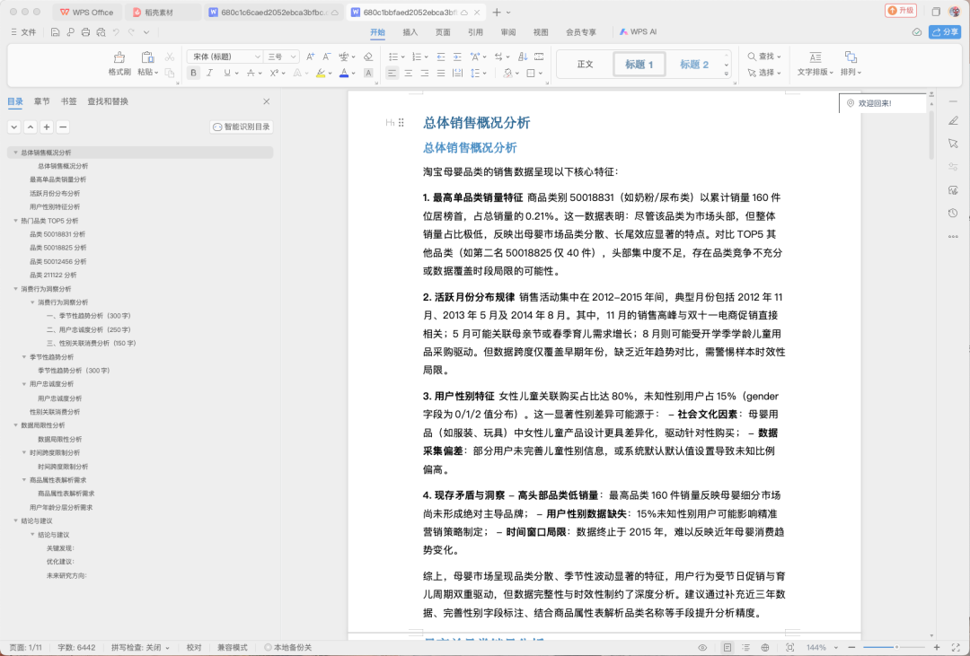Open the 文件 menu

23,32
